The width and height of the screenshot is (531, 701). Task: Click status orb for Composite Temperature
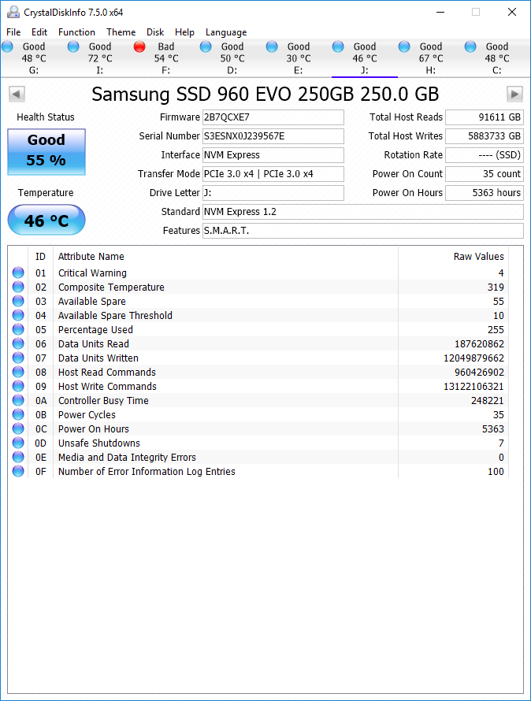pyautogui.click(x=18, y=287)
